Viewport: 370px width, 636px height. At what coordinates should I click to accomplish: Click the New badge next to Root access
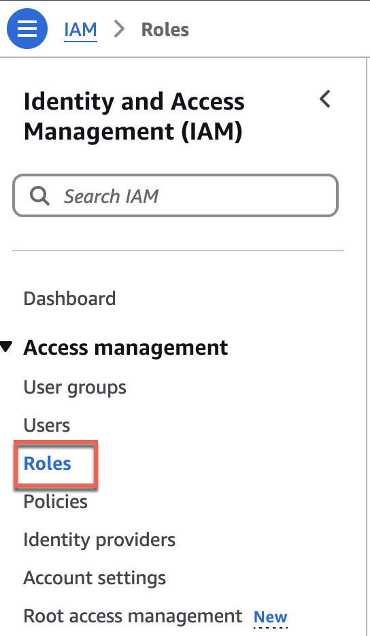tap(270, 617)
